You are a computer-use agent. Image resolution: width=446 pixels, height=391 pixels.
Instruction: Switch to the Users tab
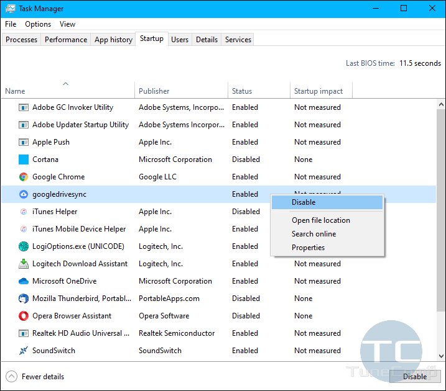coord(180,40)
